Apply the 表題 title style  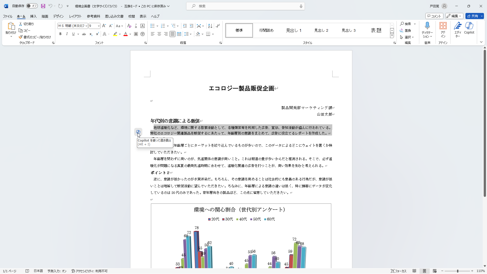click(376, 30)
